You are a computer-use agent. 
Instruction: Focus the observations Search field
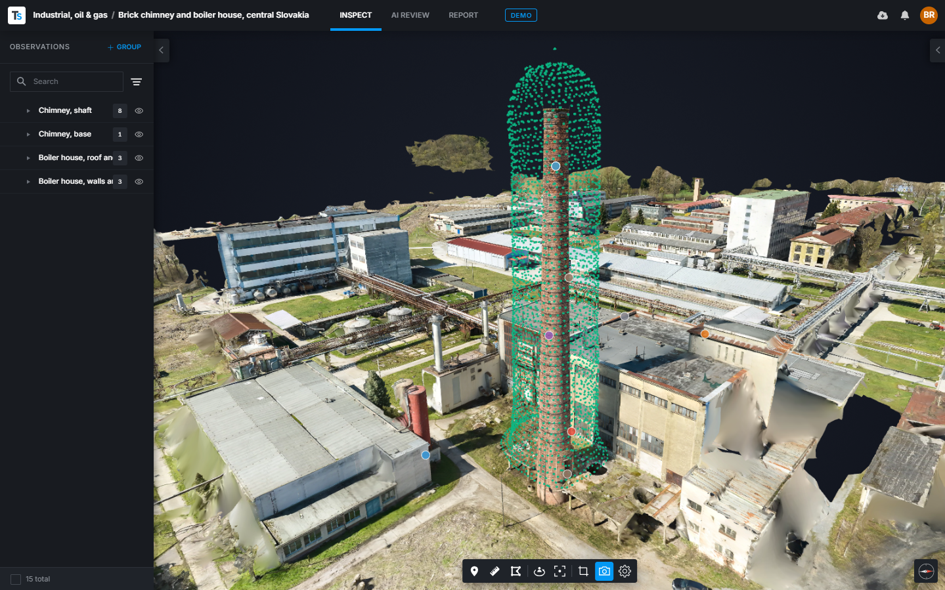coord(66,81)
